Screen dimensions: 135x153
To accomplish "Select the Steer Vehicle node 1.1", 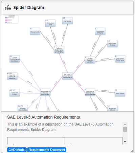I will (120, 93).
